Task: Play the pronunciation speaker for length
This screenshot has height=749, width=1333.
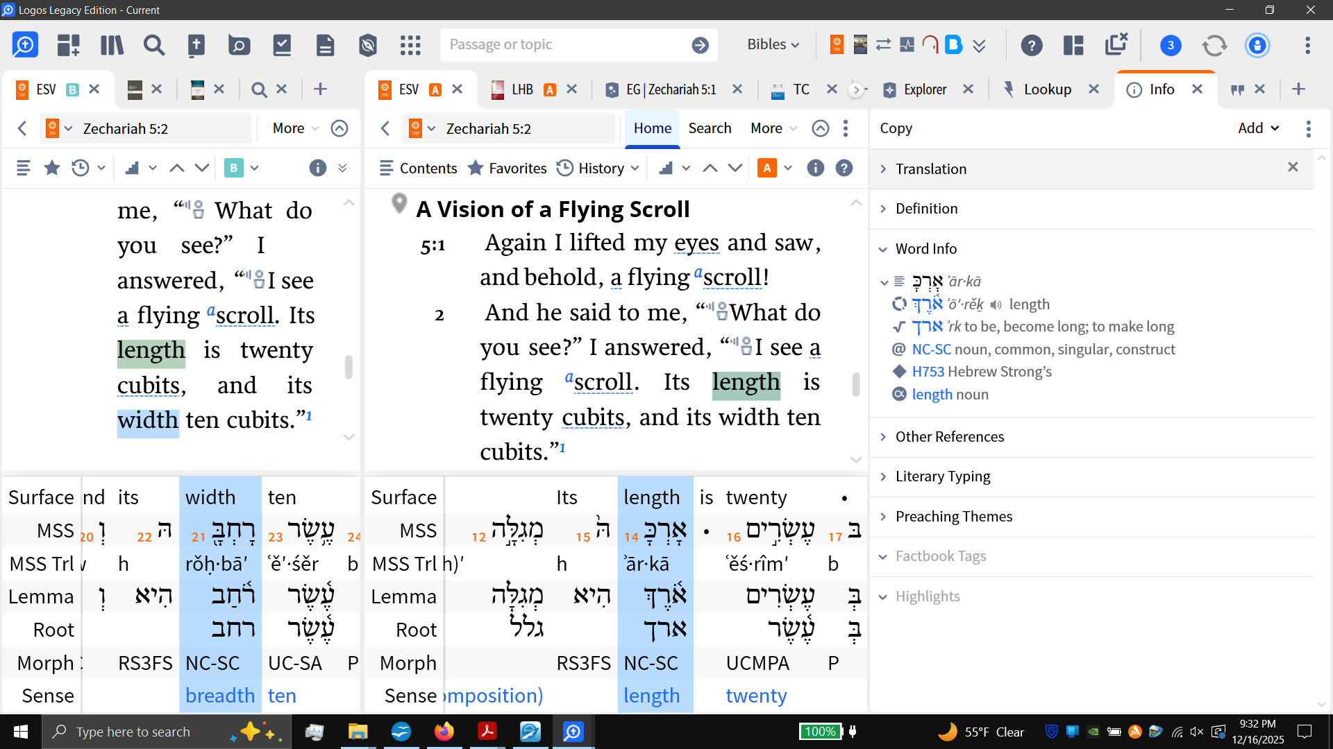Action: pyautogui.click(x=996, y=304)
